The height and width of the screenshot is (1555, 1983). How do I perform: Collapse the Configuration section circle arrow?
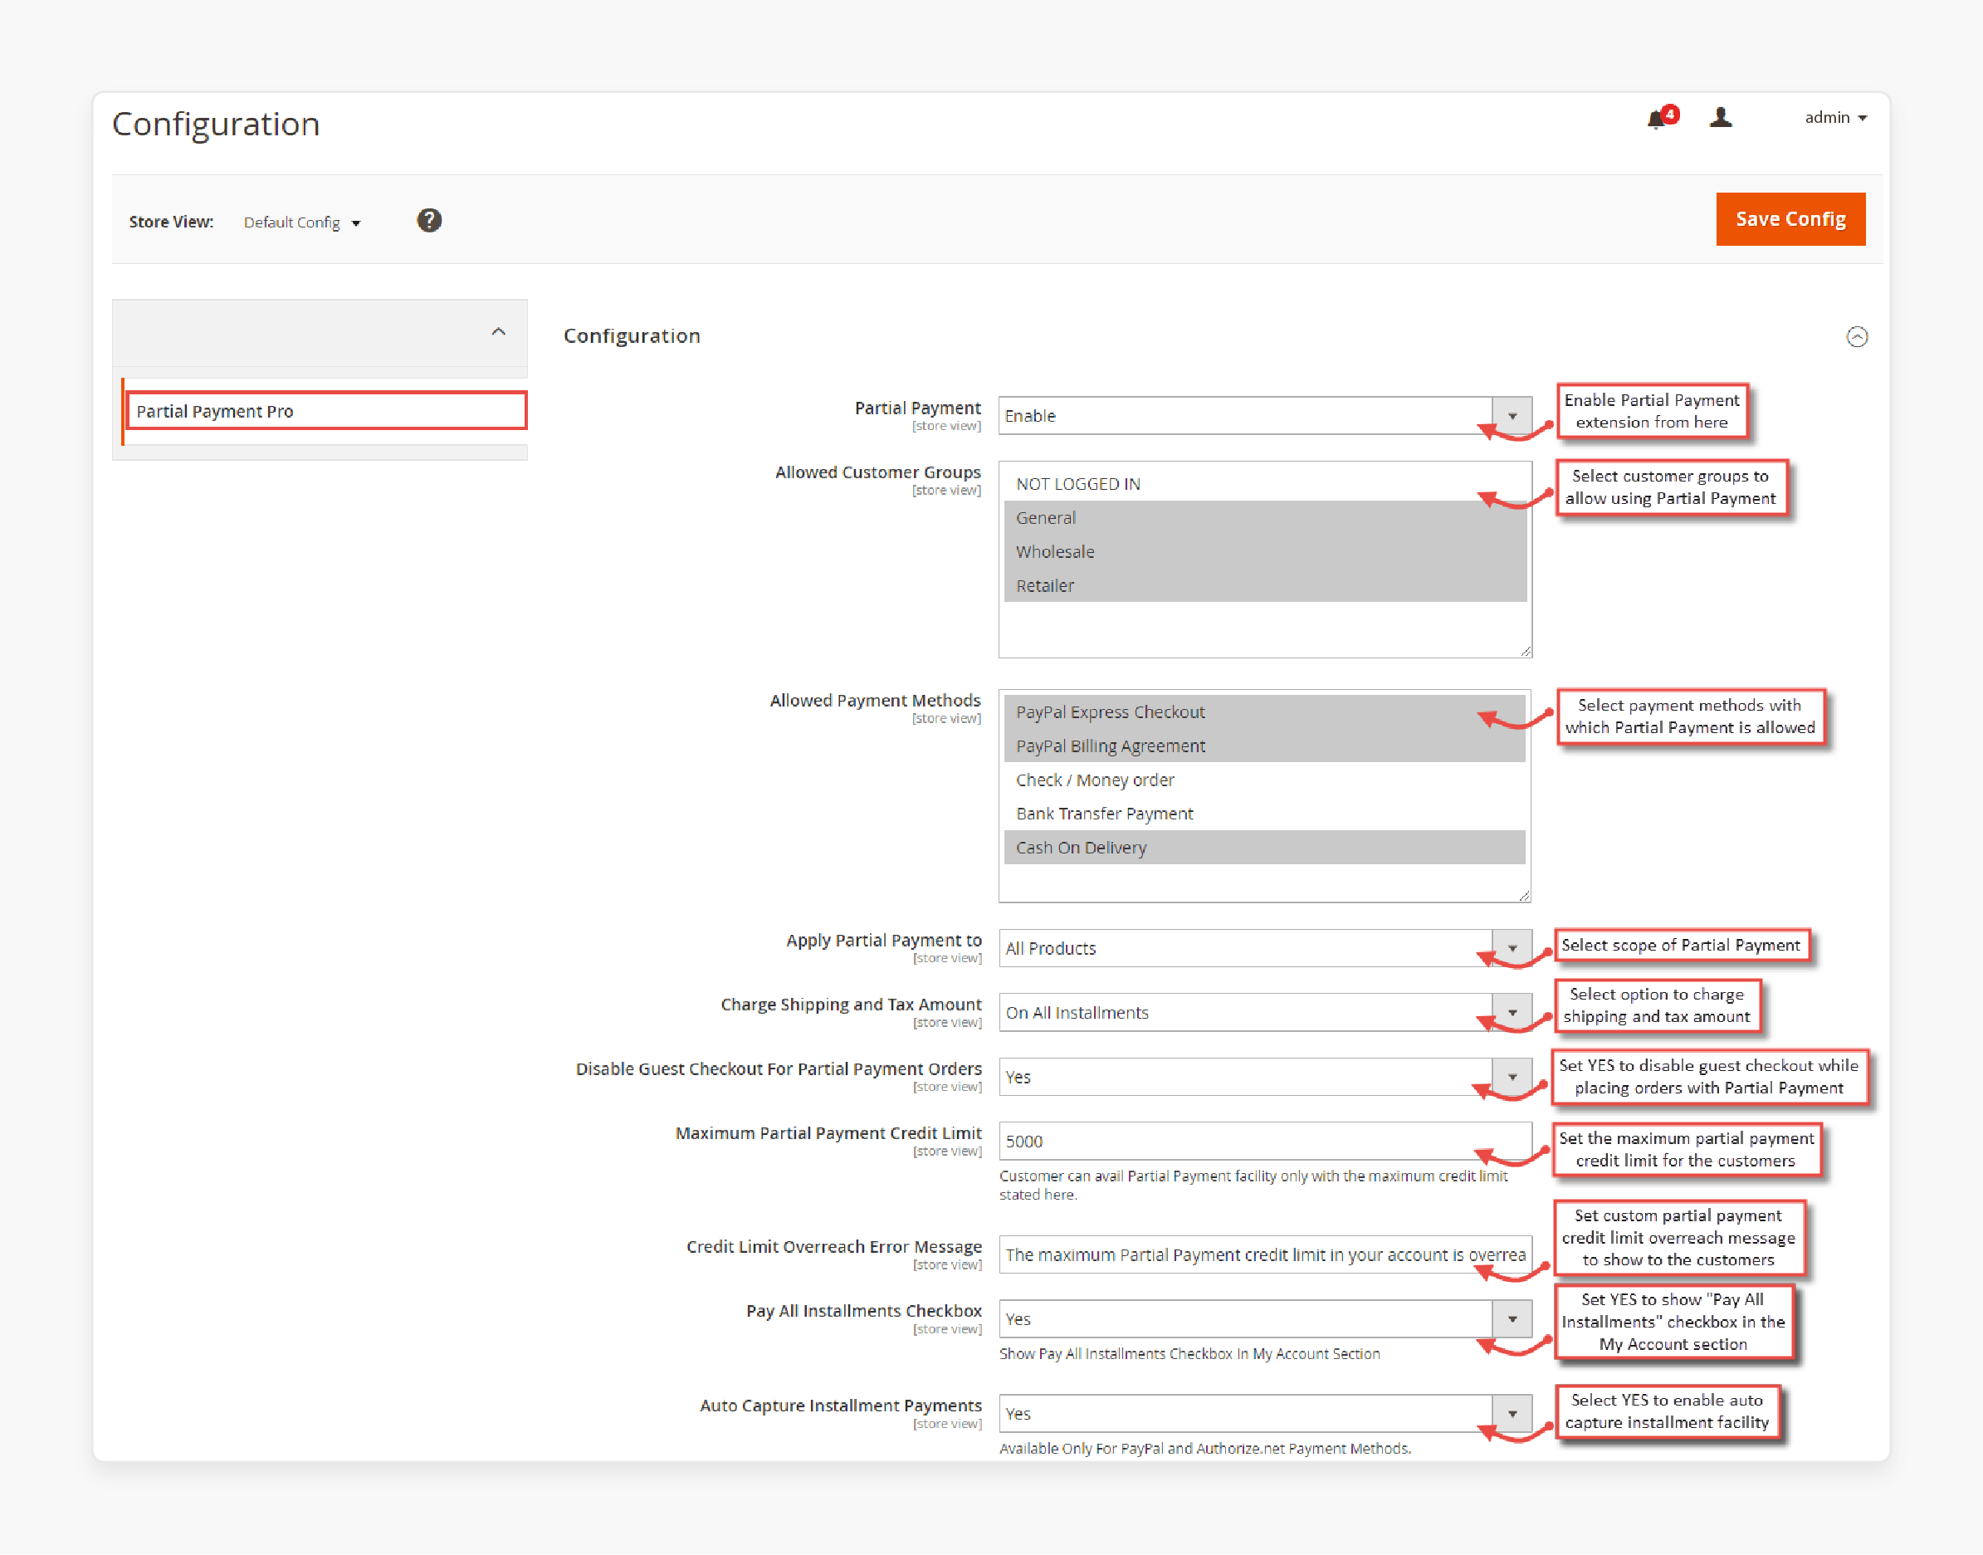tap(1857, 337)
